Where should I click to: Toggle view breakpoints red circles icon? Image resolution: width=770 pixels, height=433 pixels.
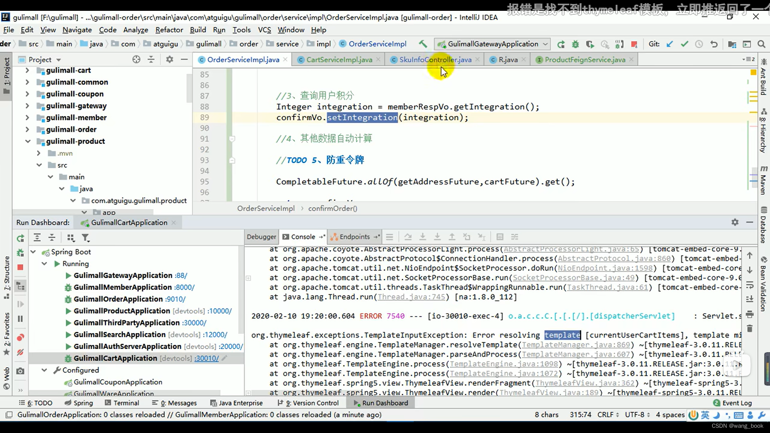coord(20,338)
